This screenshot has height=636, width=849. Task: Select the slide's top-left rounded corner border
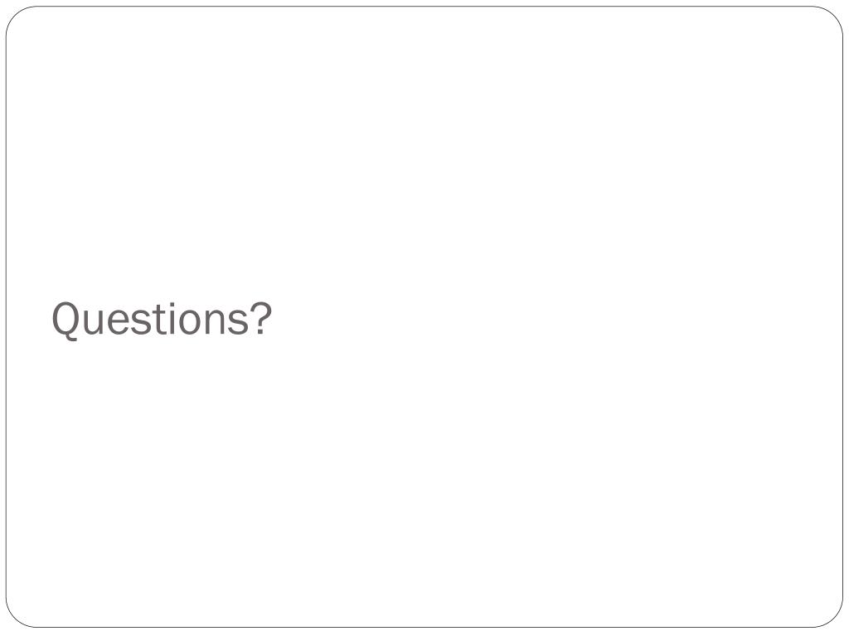(15, 15)
